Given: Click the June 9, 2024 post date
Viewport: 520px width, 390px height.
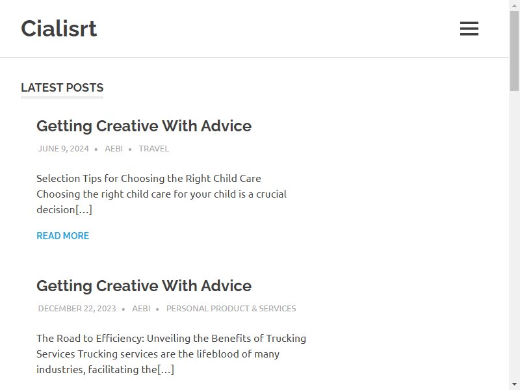Looking at the screenshot, I should (x=63, y=149).
